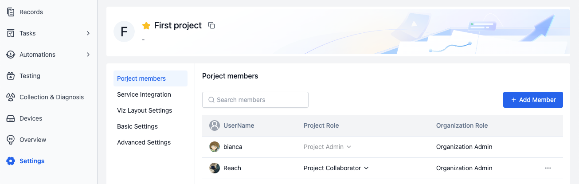Switch to Viz Layout Settings tab

[x=145, y=110]
